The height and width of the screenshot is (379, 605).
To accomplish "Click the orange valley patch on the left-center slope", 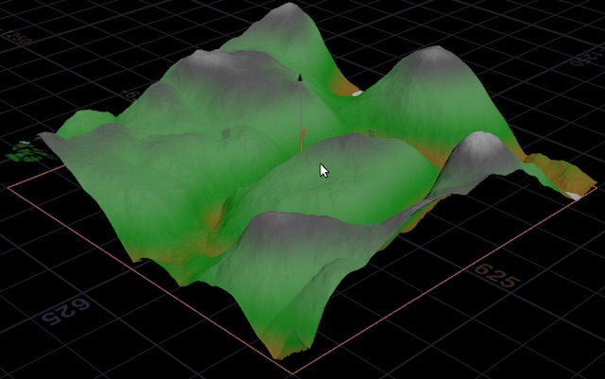I will [x=215, y=216].
